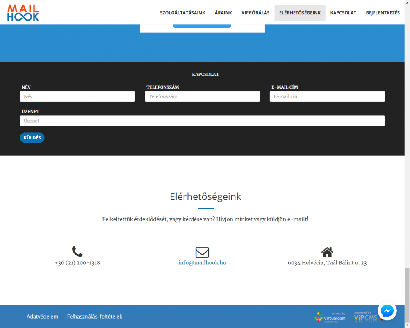
Task: Click into the Telefonszám field
Action: point(202,96)
